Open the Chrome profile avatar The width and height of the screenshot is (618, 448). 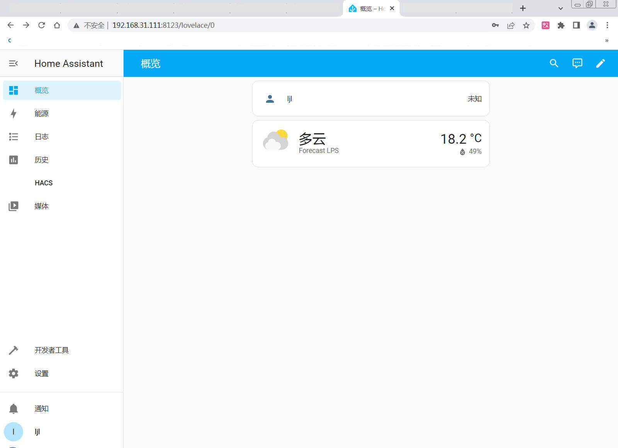point(592,25)
